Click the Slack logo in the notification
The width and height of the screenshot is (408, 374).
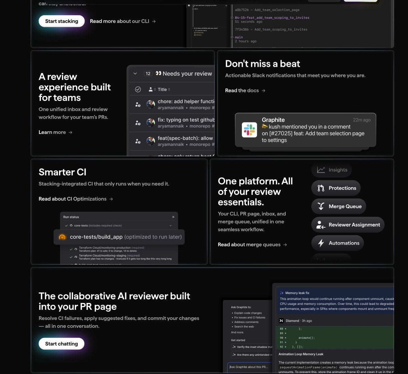click(249, 130)
